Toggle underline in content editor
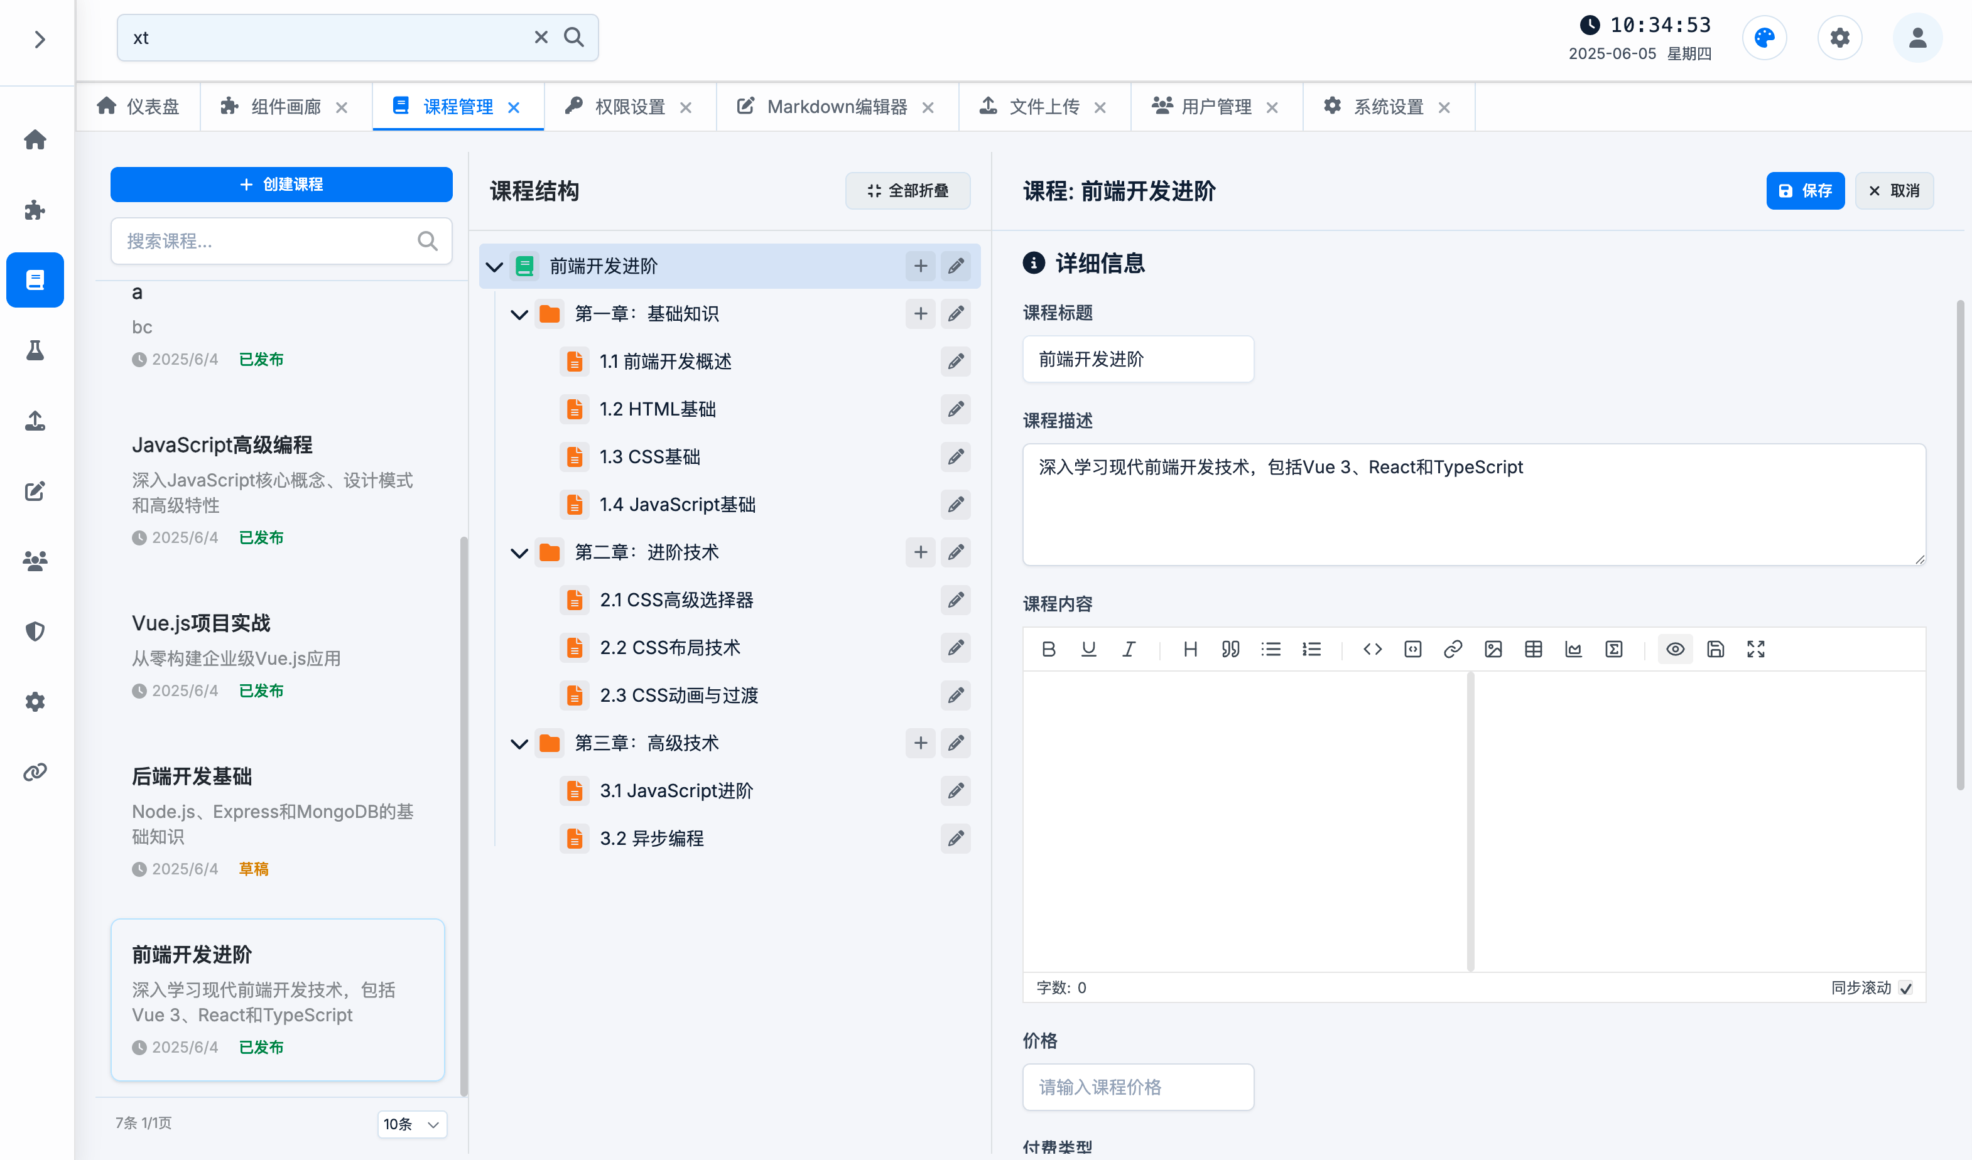Viewport: 1972px width, 1160px height. [x=1088, y=649]
